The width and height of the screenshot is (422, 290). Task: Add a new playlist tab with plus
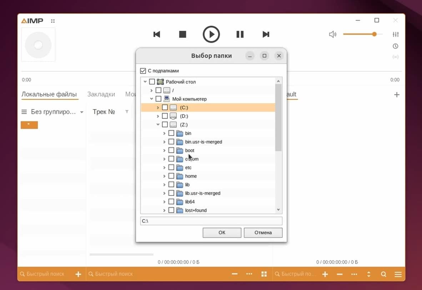coord(397,95)
